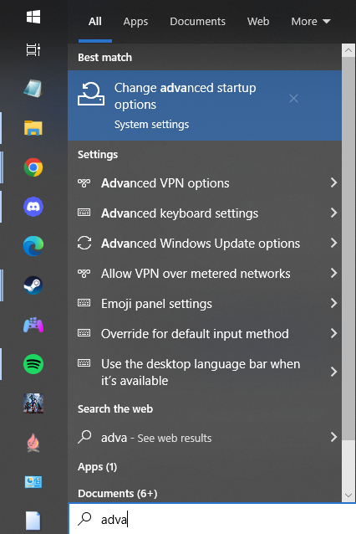This screenshot has height=534, width=356.
Task: Expand the Apps (1) results group
Action: (x=97, y=466)
